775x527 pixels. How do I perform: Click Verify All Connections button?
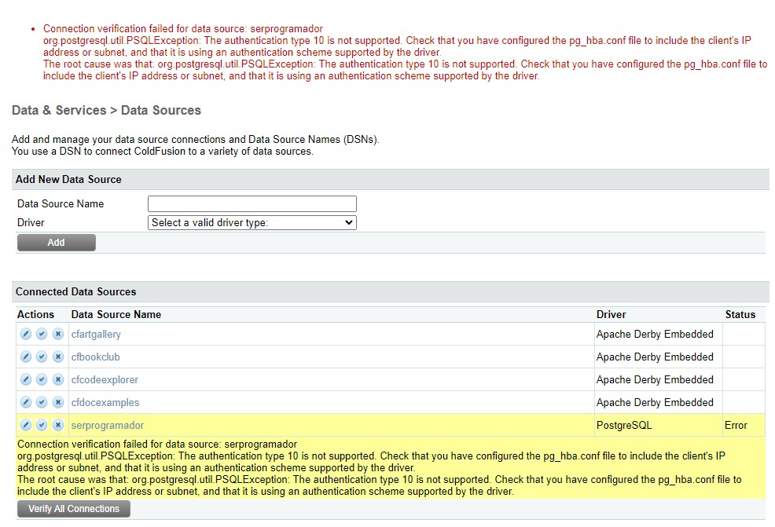(x=74, y=509)
